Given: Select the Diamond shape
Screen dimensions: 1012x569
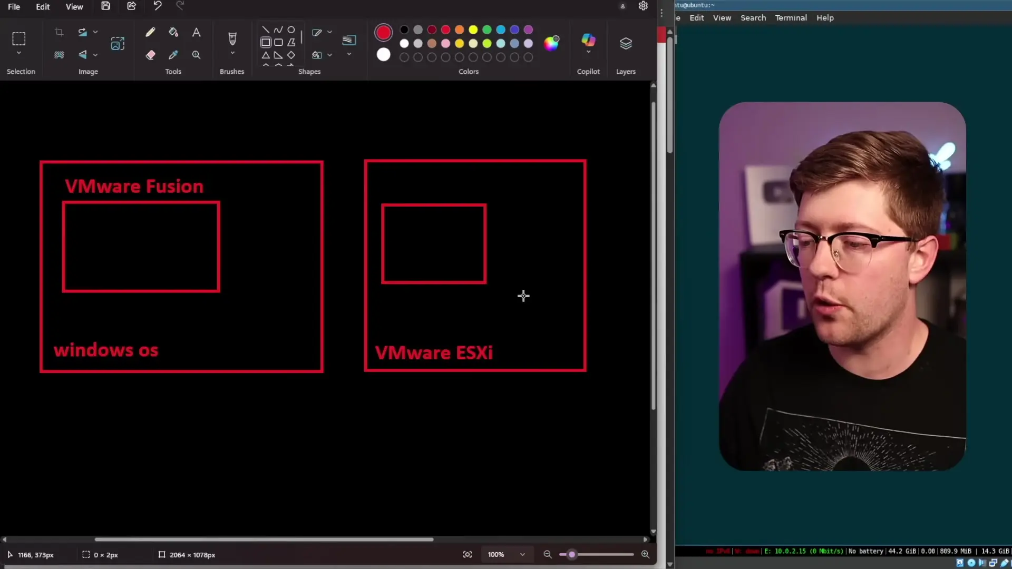Looking at the screenshot, I should click(291, 55).
